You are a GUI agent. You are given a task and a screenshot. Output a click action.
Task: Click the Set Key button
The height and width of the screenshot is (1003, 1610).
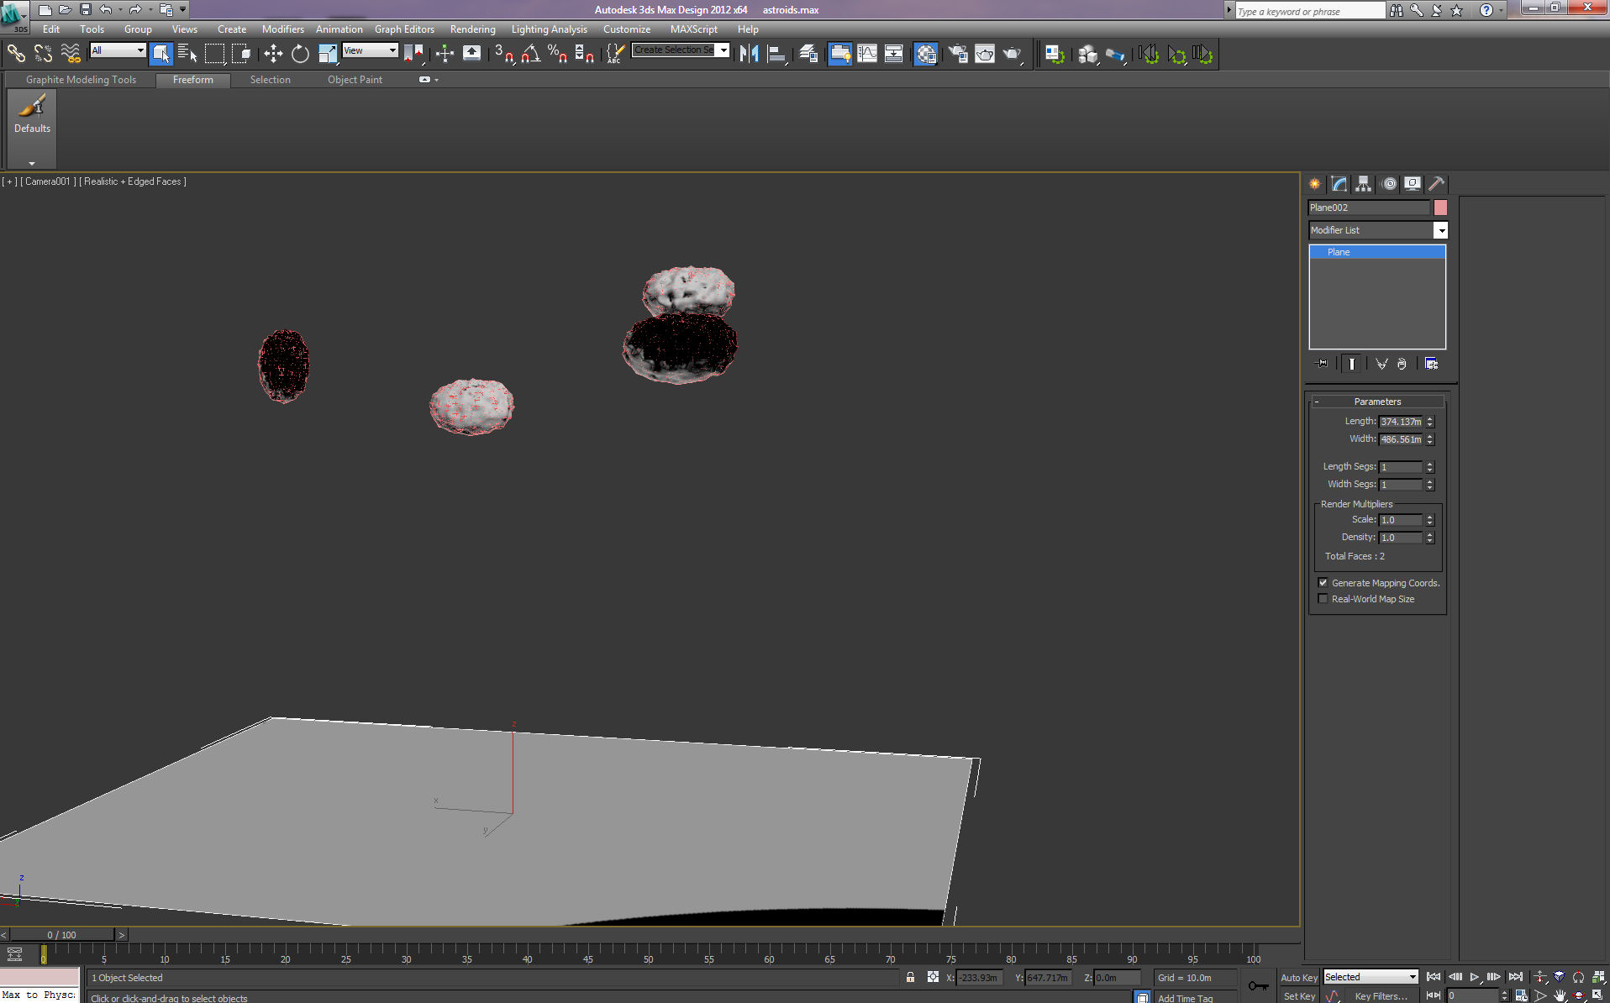1299,996
